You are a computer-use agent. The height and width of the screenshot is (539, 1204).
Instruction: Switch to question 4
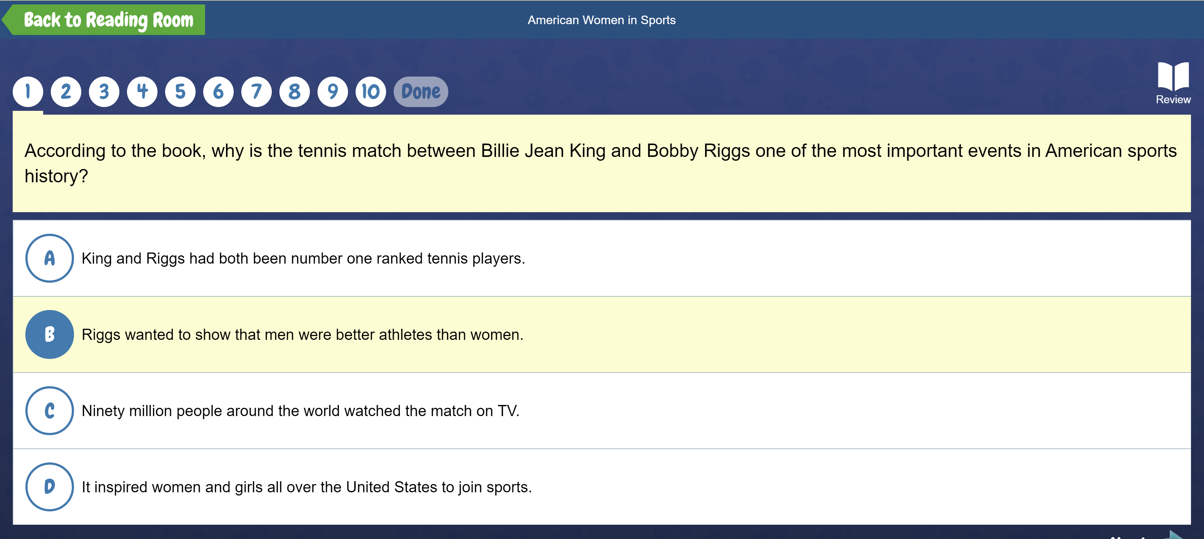click(x=142, y=91)
